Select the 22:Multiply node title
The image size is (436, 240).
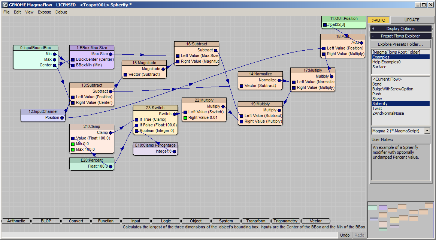pos(204,100)
